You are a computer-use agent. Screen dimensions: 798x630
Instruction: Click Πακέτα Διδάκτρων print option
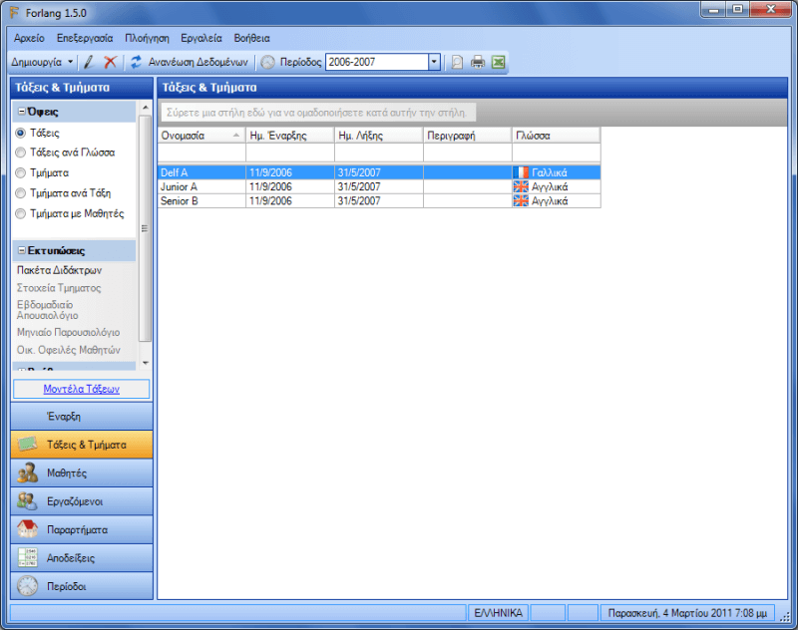tap(59, 270)
